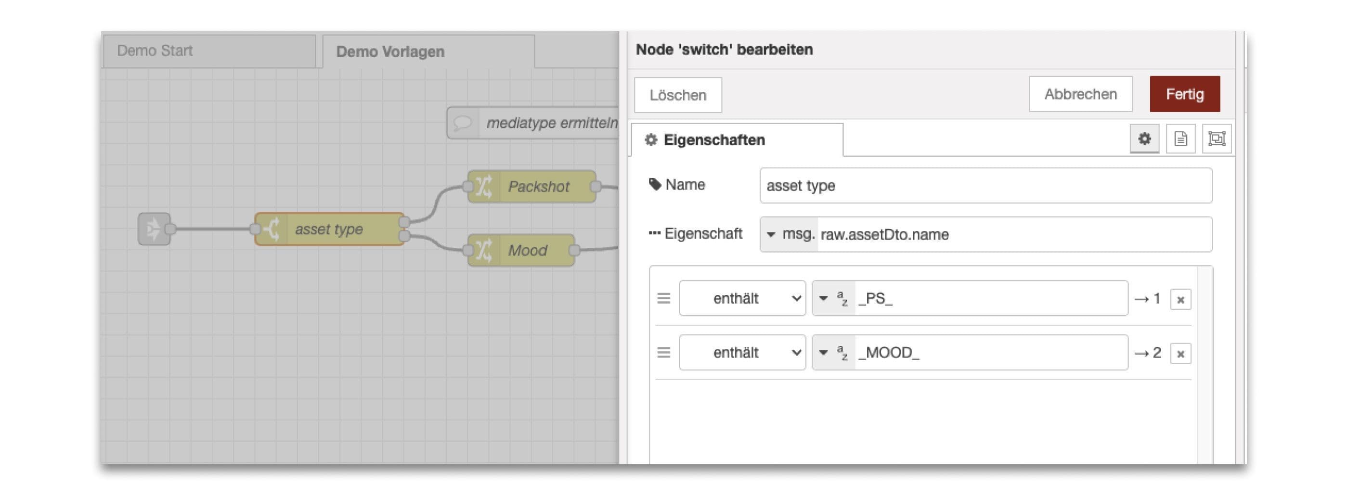This screenshot has width=1348, height=499.
Task: Open the first enthält operator dropdown
Action: click(741, 298)
